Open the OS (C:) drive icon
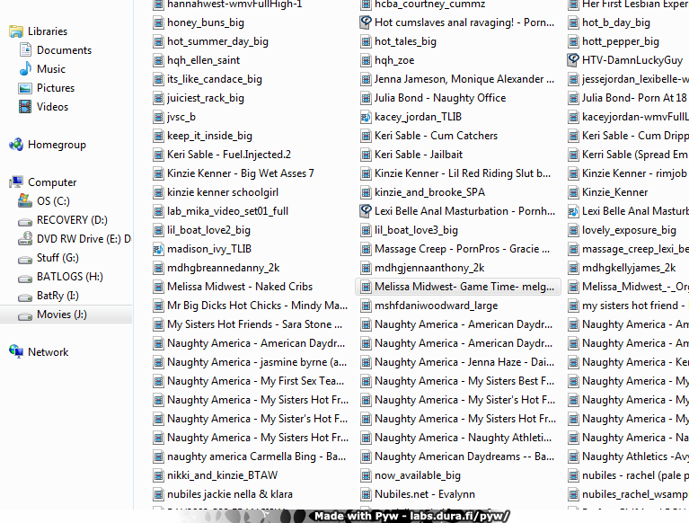Viewport: 689px width, 523px height. pos(25,201)
